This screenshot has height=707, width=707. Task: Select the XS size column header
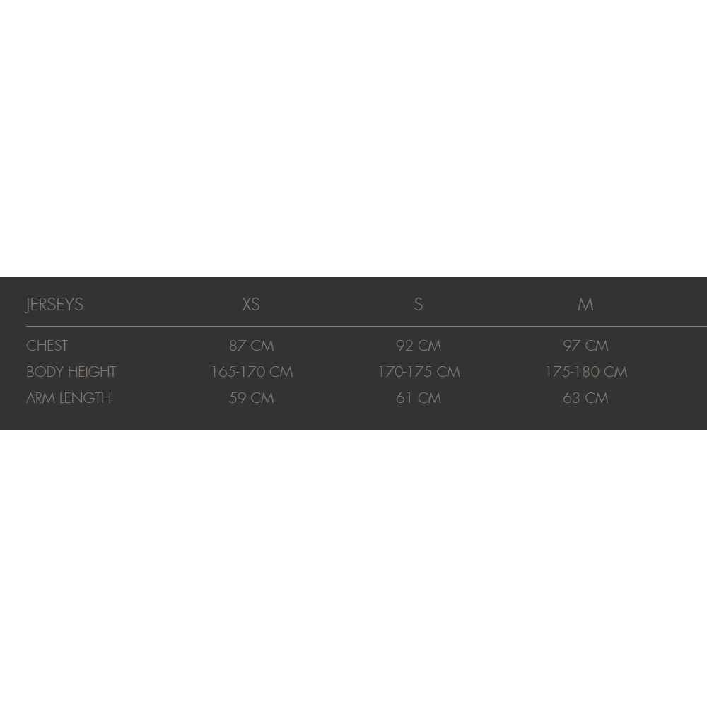click(251, 304)
